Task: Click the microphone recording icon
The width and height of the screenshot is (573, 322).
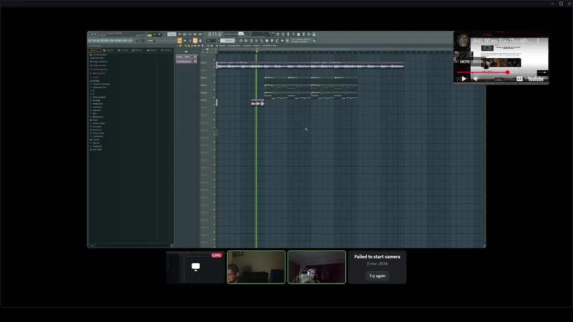Action: point(288,34)
